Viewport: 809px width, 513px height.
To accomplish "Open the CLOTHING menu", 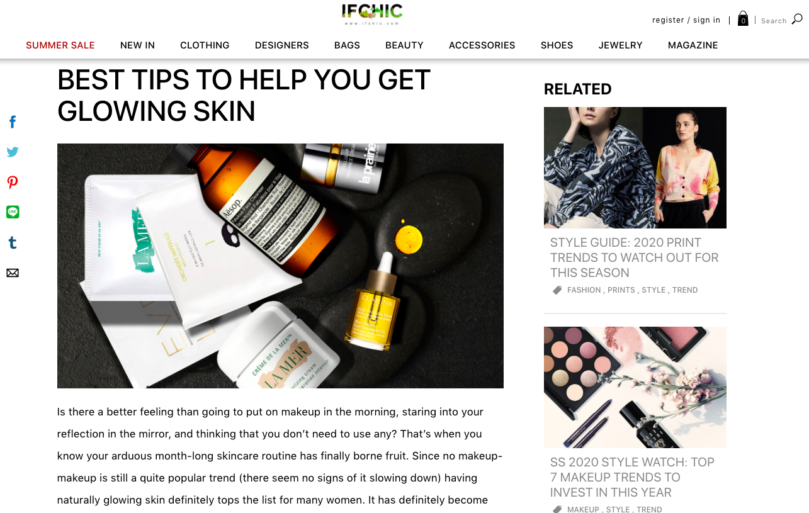I will [x=205, y=45].
